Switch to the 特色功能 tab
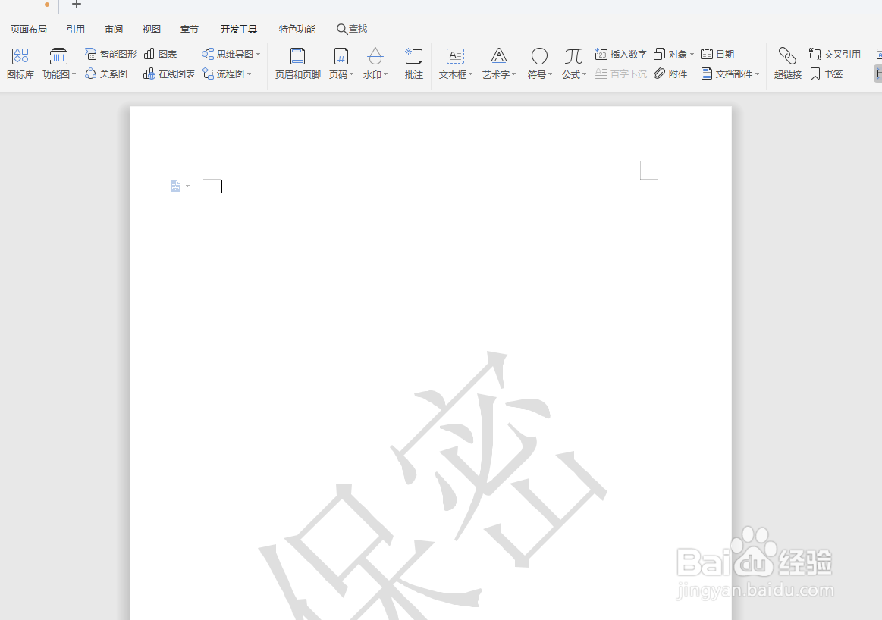This screenshot has width=882, height=620. 297,29
